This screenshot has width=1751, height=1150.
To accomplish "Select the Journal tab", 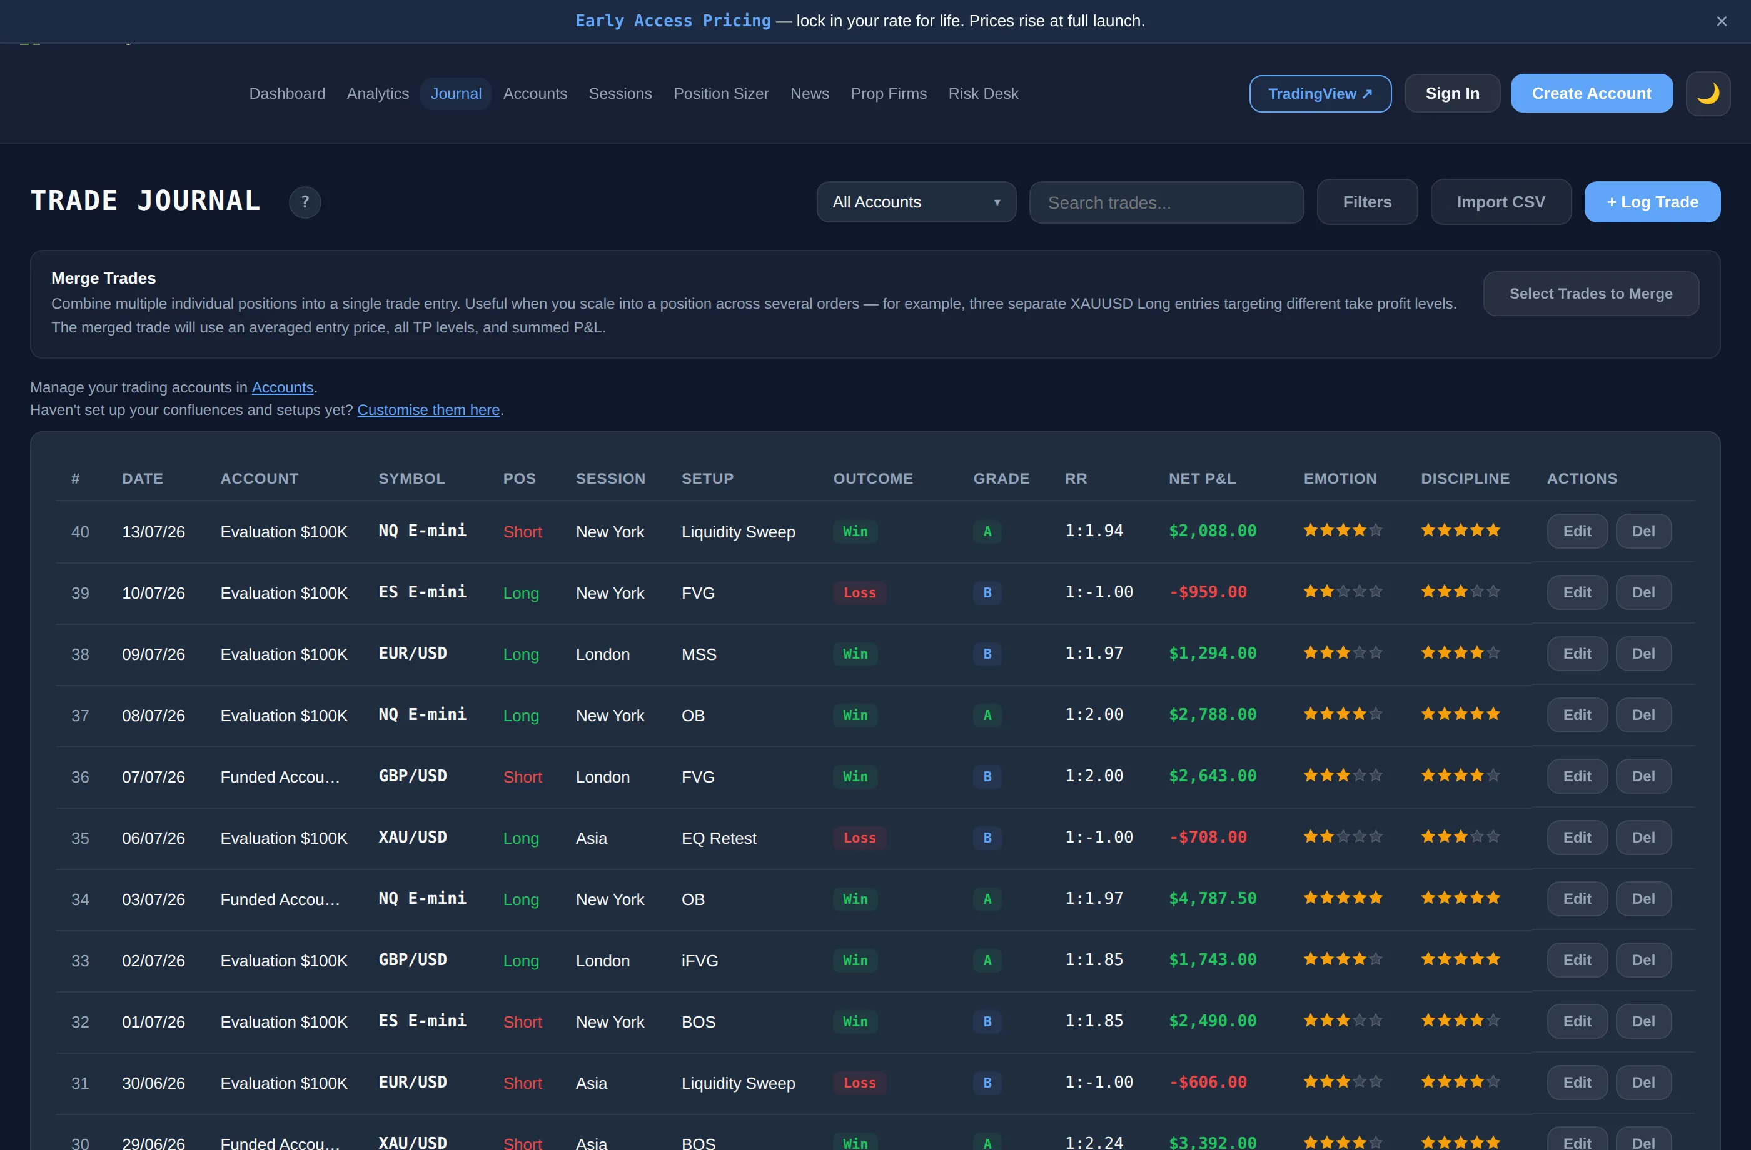I will (456, 93).
